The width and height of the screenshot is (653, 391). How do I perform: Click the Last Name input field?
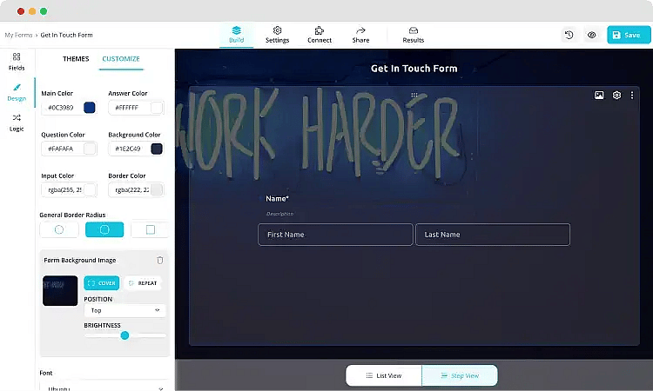(493, 235)
